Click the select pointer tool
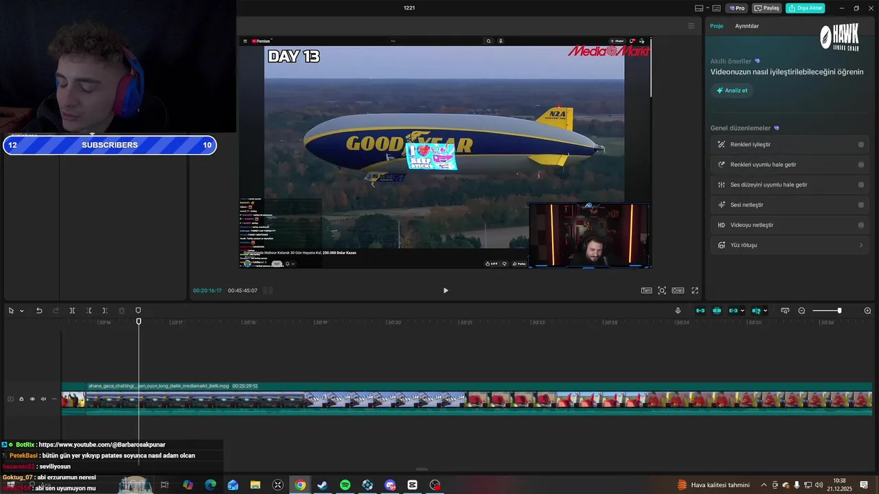The height and width of the screenshot is (494, 879). [11, 311]
